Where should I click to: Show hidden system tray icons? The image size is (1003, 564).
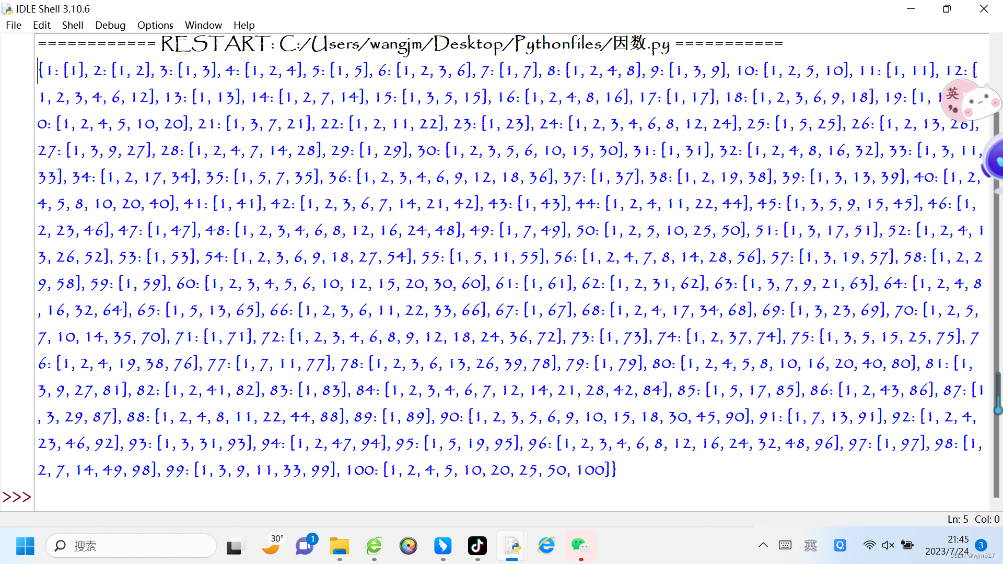click(x=763, y=545)
